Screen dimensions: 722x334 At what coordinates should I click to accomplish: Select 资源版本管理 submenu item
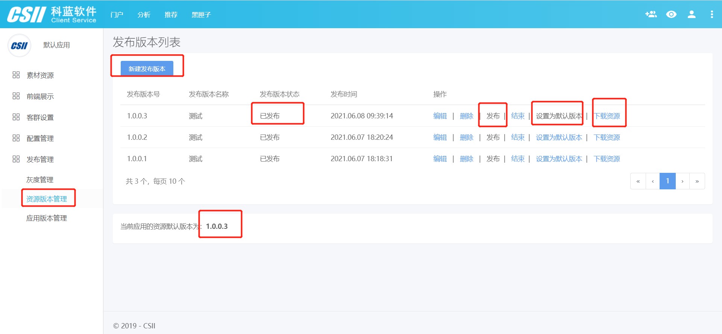(47, 199)
